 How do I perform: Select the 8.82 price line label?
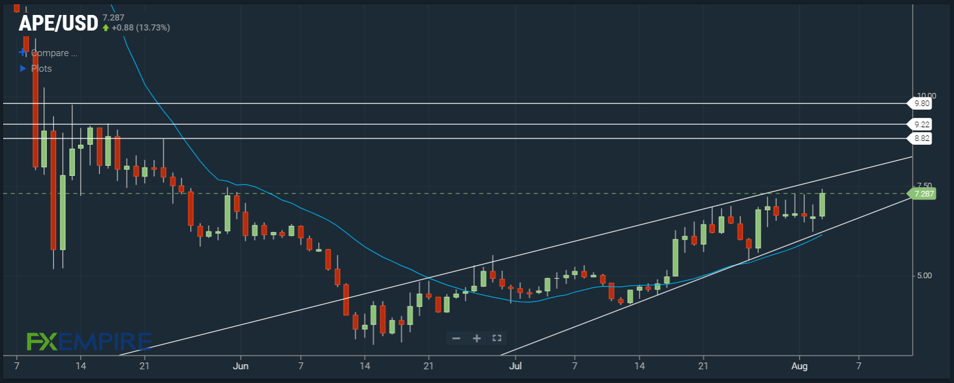tap(918, 138)
